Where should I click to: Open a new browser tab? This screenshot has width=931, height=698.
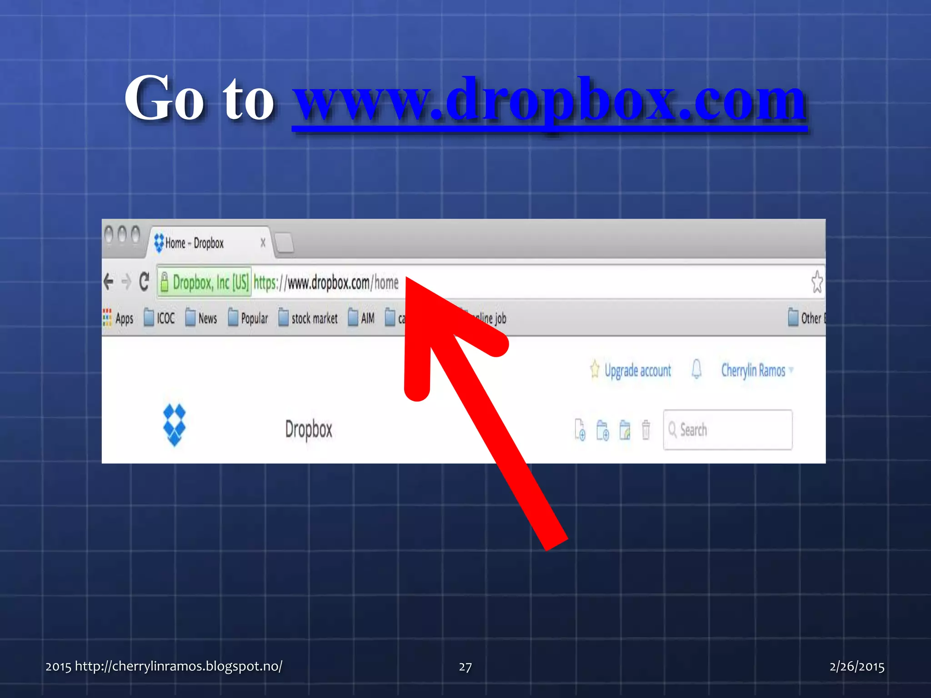285,243
